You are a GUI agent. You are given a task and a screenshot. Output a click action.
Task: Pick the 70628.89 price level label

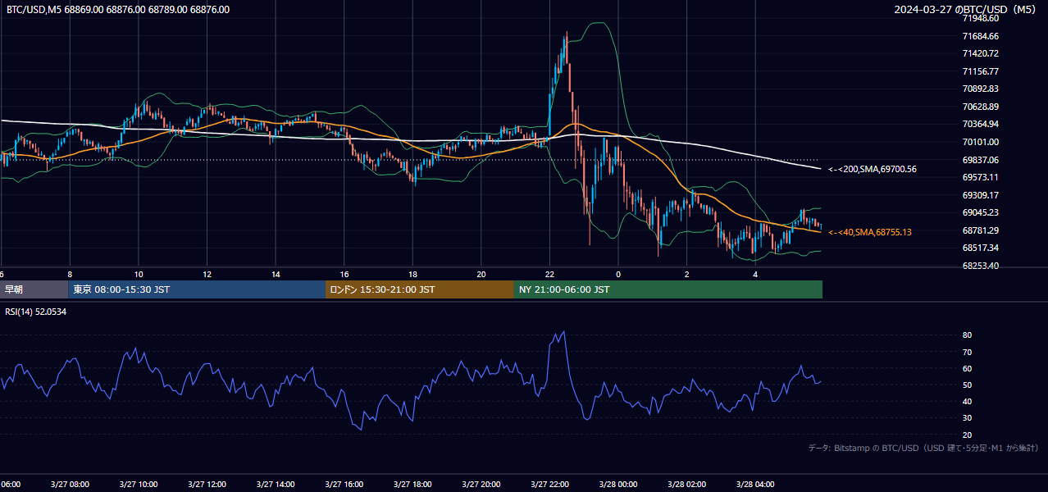pyautogui.click(x=981, y=107)
